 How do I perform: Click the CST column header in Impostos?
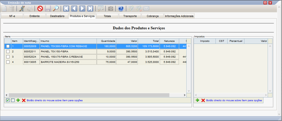[222, 41]
